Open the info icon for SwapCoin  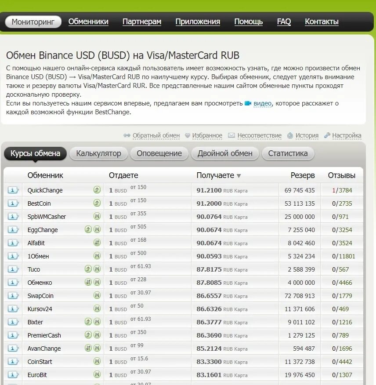point(13,296)
